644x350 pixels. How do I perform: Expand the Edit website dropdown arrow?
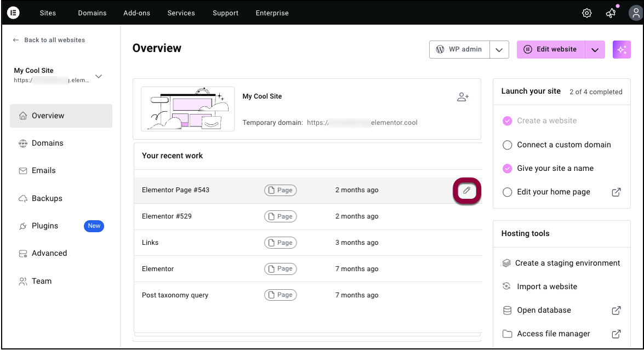coord(595,50)
